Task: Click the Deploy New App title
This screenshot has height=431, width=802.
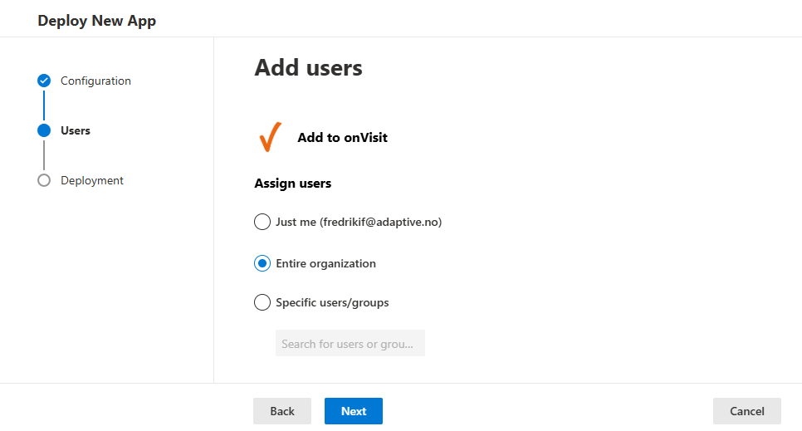Action: tap(96, 21)
